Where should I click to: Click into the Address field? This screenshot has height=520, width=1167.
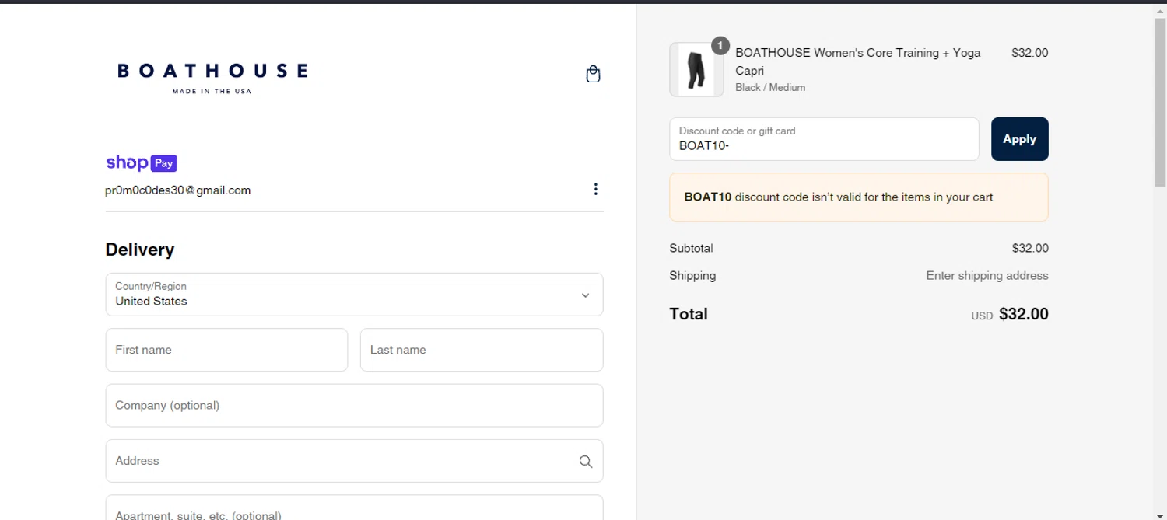pos(354,461)
